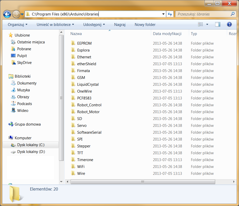Select the etherShield folder icon
Viewport: 239px width, 206px height.
[73, 64]
